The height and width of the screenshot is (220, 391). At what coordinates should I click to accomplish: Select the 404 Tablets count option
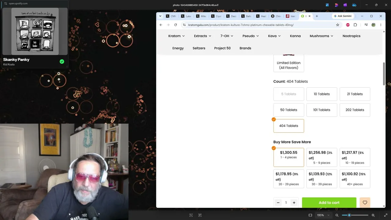click(x=289, y=126)
